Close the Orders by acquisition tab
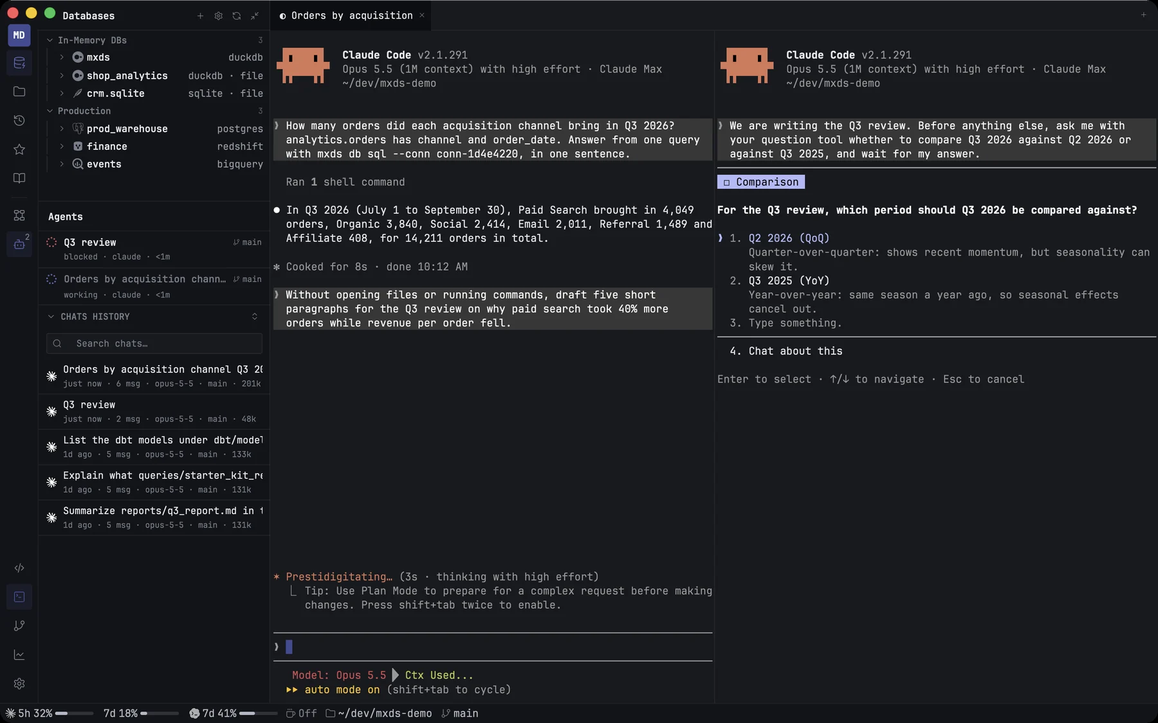Screen dimensions: 1158x723 [422, 15]
